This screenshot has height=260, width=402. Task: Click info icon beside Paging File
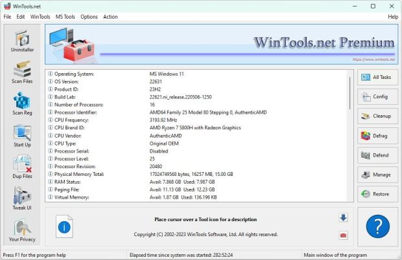click(x=51, y=190)
